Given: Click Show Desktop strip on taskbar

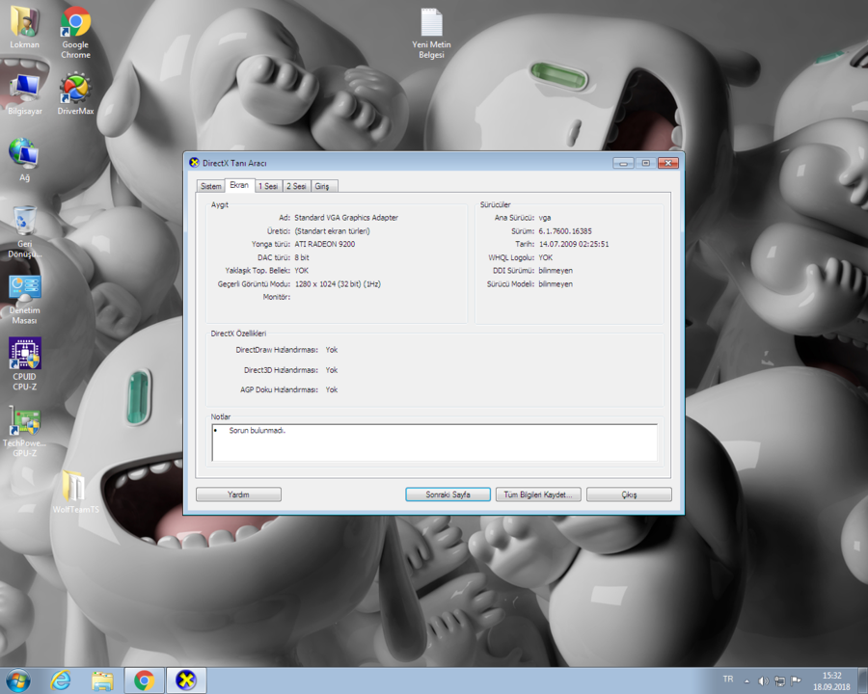Looking at the screenshot, I should [x=863, y=681].
